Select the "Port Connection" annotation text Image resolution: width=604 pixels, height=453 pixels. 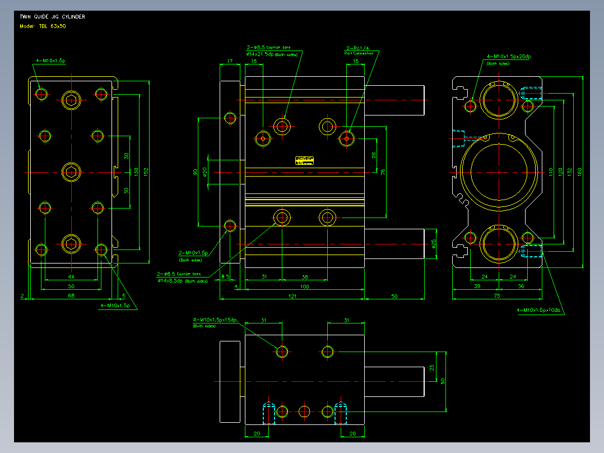coord(359,54)
